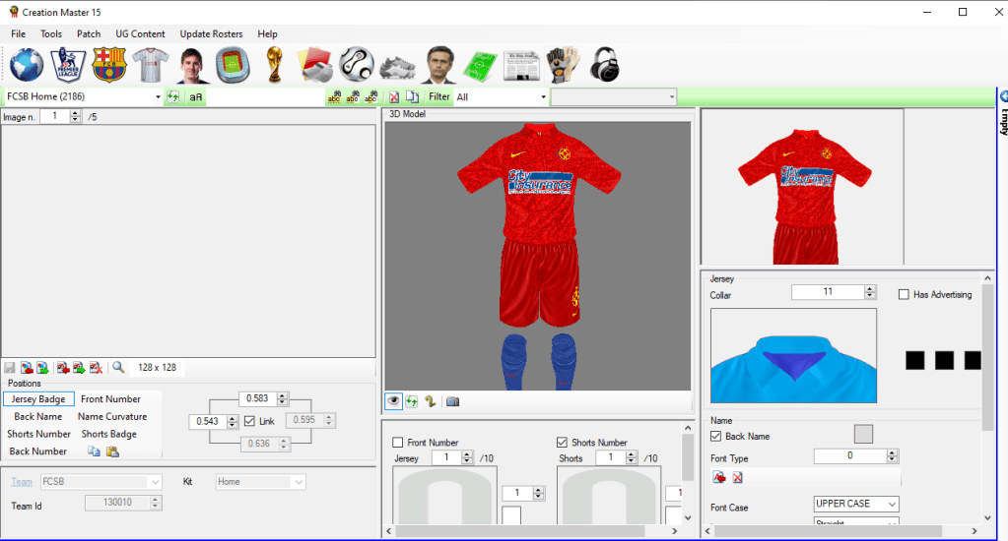Screen dimensions: 1008x541
Task: Expand the FCSB Home kit selector dropdown
Action: coord(157,97)
